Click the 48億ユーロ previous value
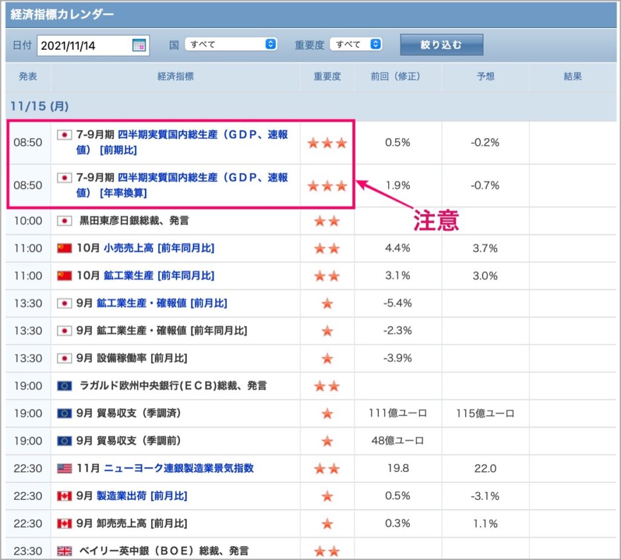Viewport: 621px width, 560px height. [398, 440]
